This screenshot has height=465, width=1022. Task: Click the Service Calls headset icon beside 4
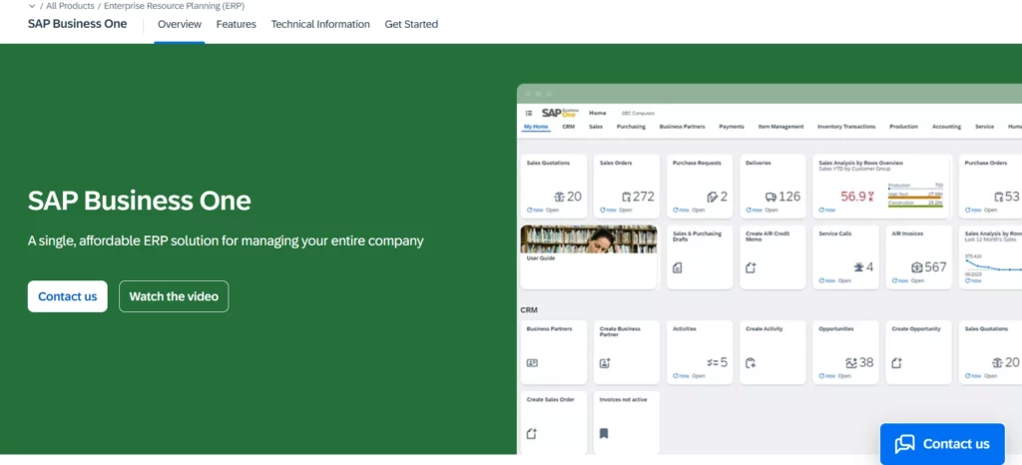[x=858, y=267]
